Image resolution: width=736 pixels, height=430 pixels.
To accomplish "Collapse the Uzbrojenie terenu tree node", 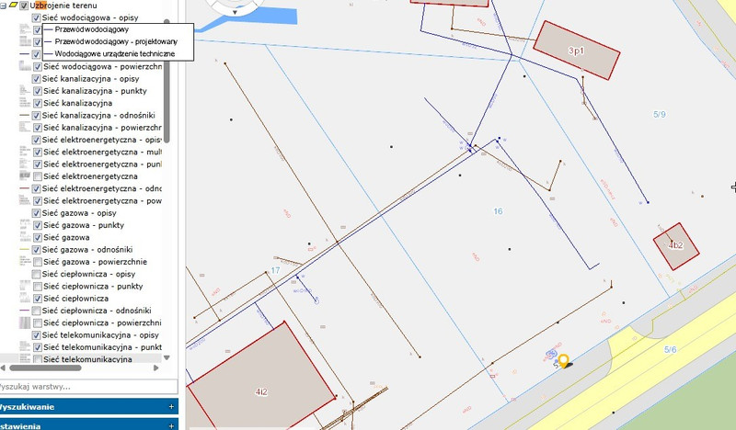I will (4, 6).
